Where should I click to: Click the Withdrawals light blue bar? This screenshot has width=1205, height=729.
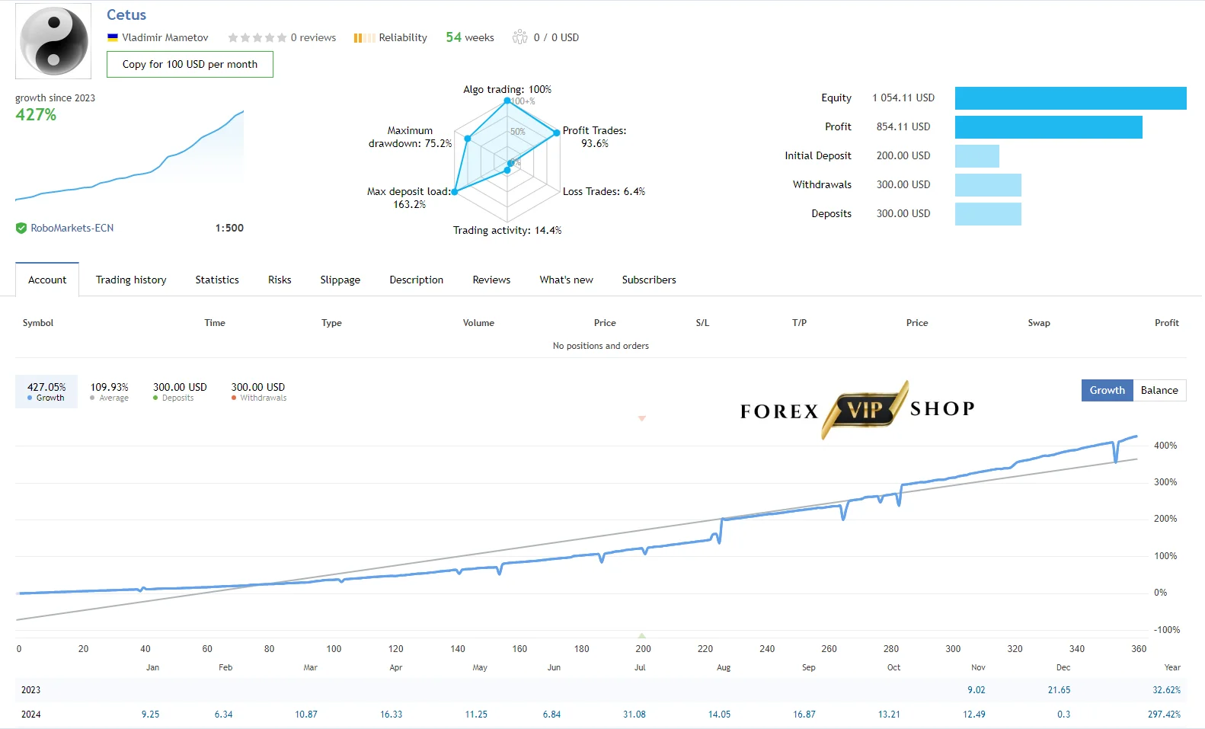point(988,185)
